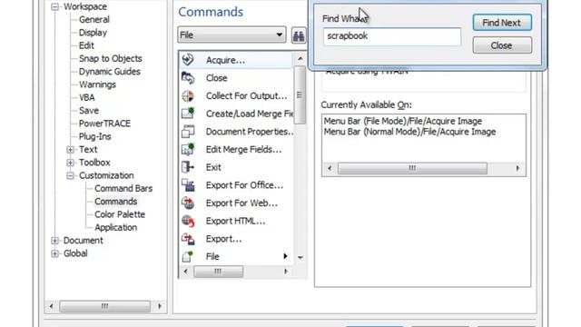
Task: Click Currently Available On right scroll arrow
Action: (517, 168)
